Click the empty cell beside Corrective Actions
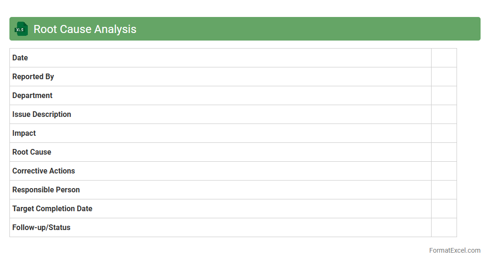This screenshot has width=490, height=264. (444, 171)
